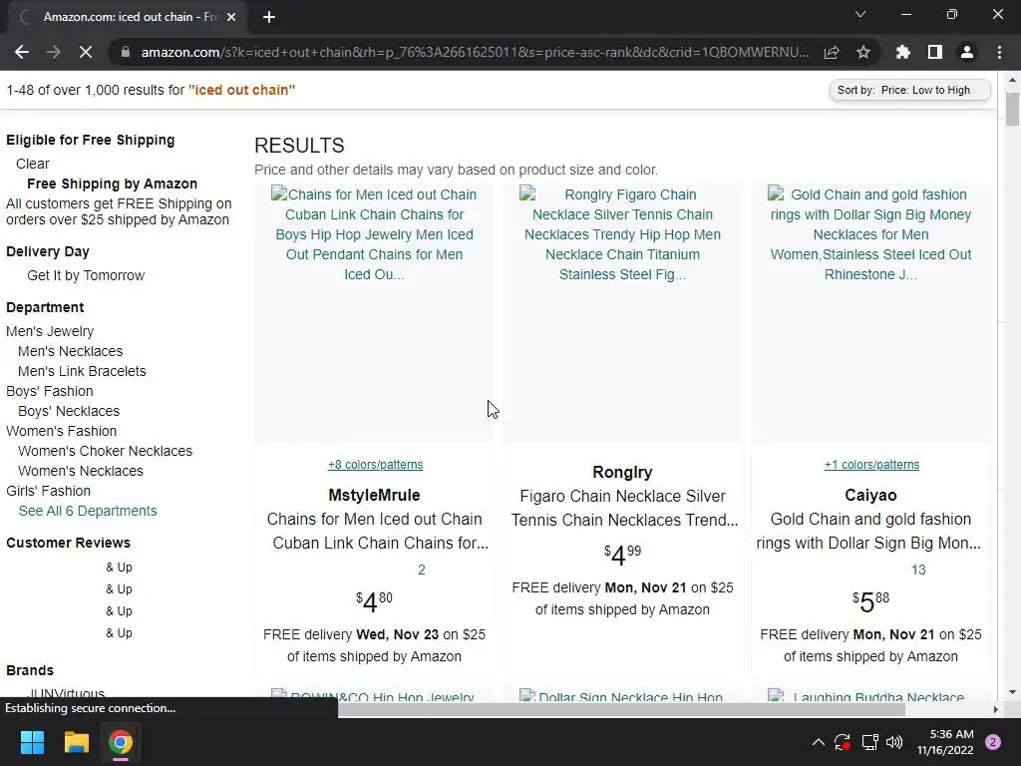Open the Extensions puzzle icon

(x=903, y=52)
